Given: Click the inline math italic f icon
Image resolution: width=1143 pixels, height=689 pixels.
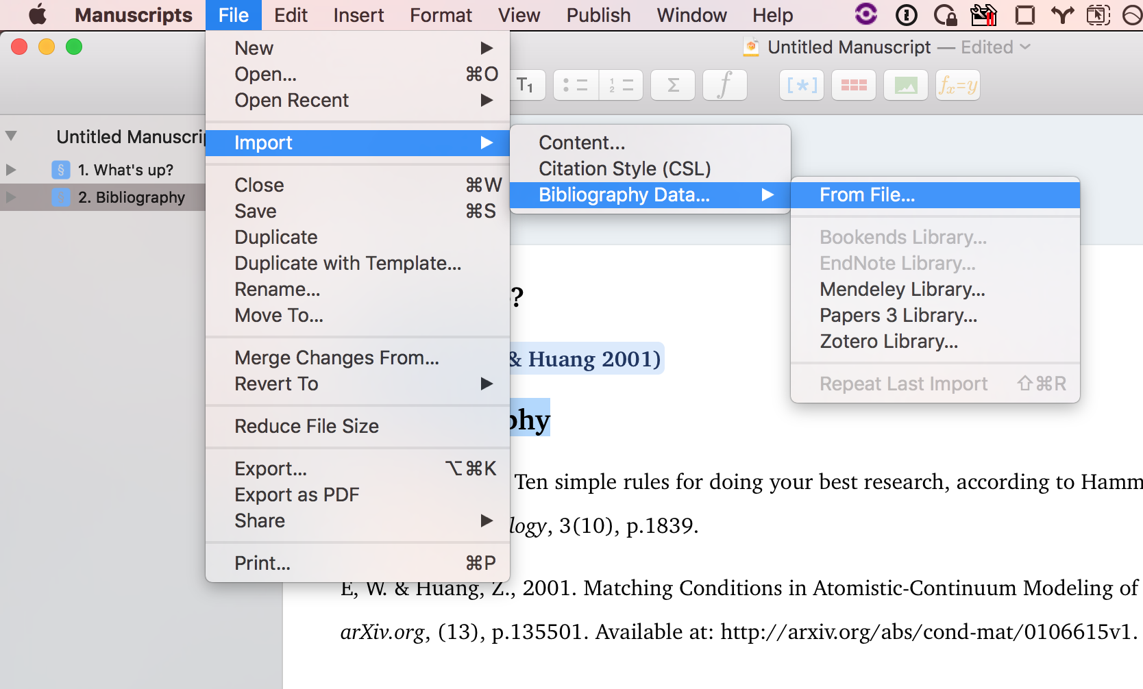Looking at the screenshot, I should pyautogui.click(x=725, y=86).
